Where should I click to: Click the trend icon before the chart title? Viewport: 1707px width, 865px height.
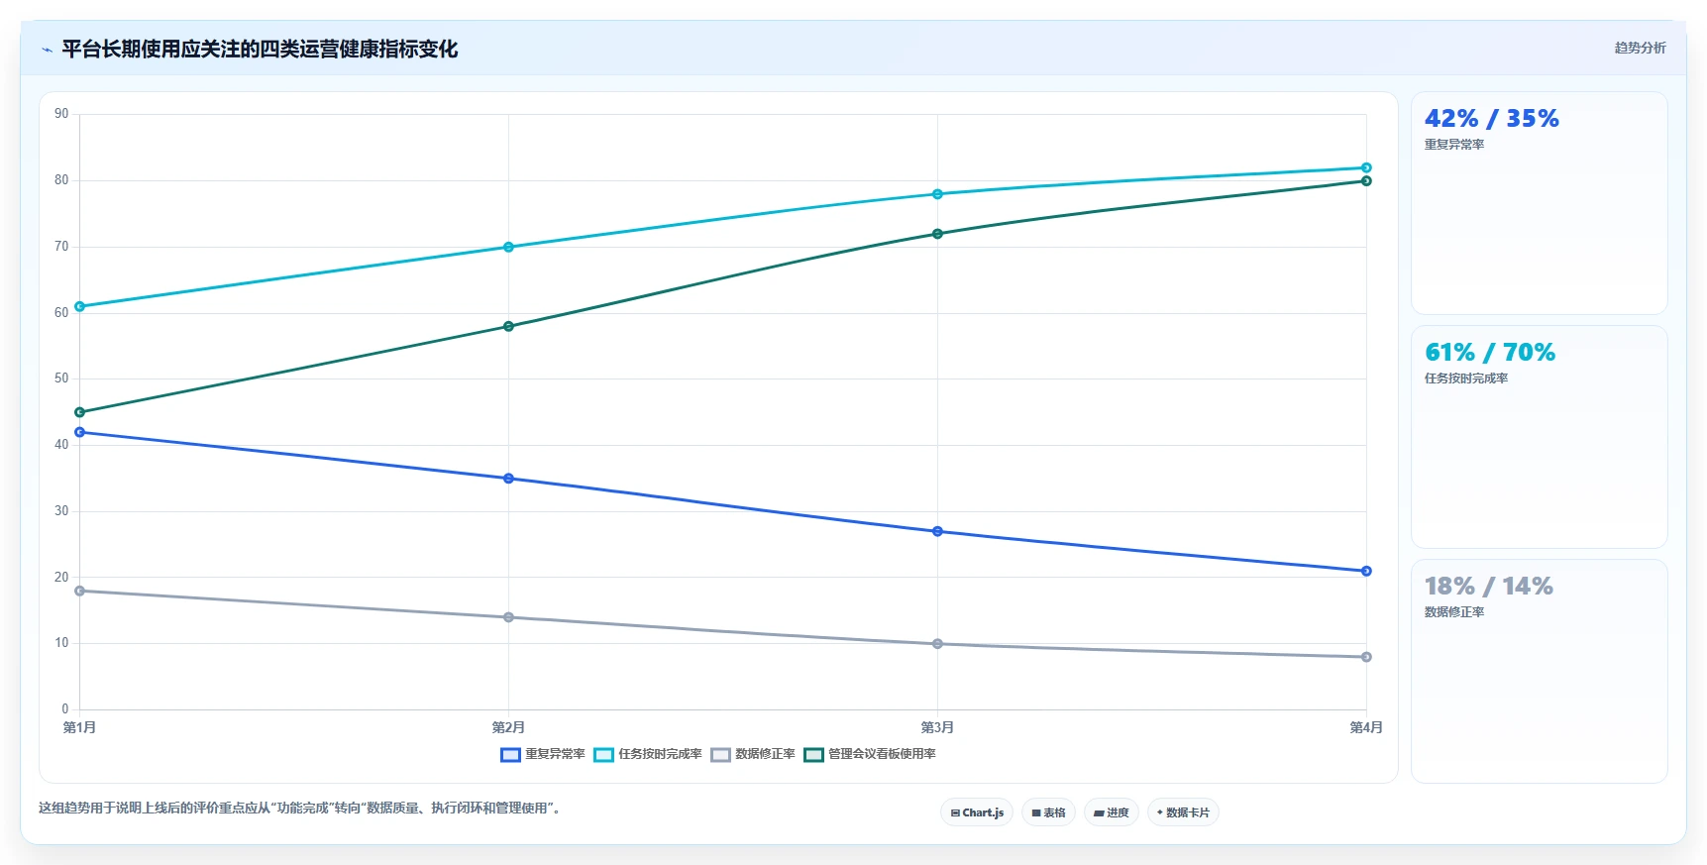click(x=47, y=50)
